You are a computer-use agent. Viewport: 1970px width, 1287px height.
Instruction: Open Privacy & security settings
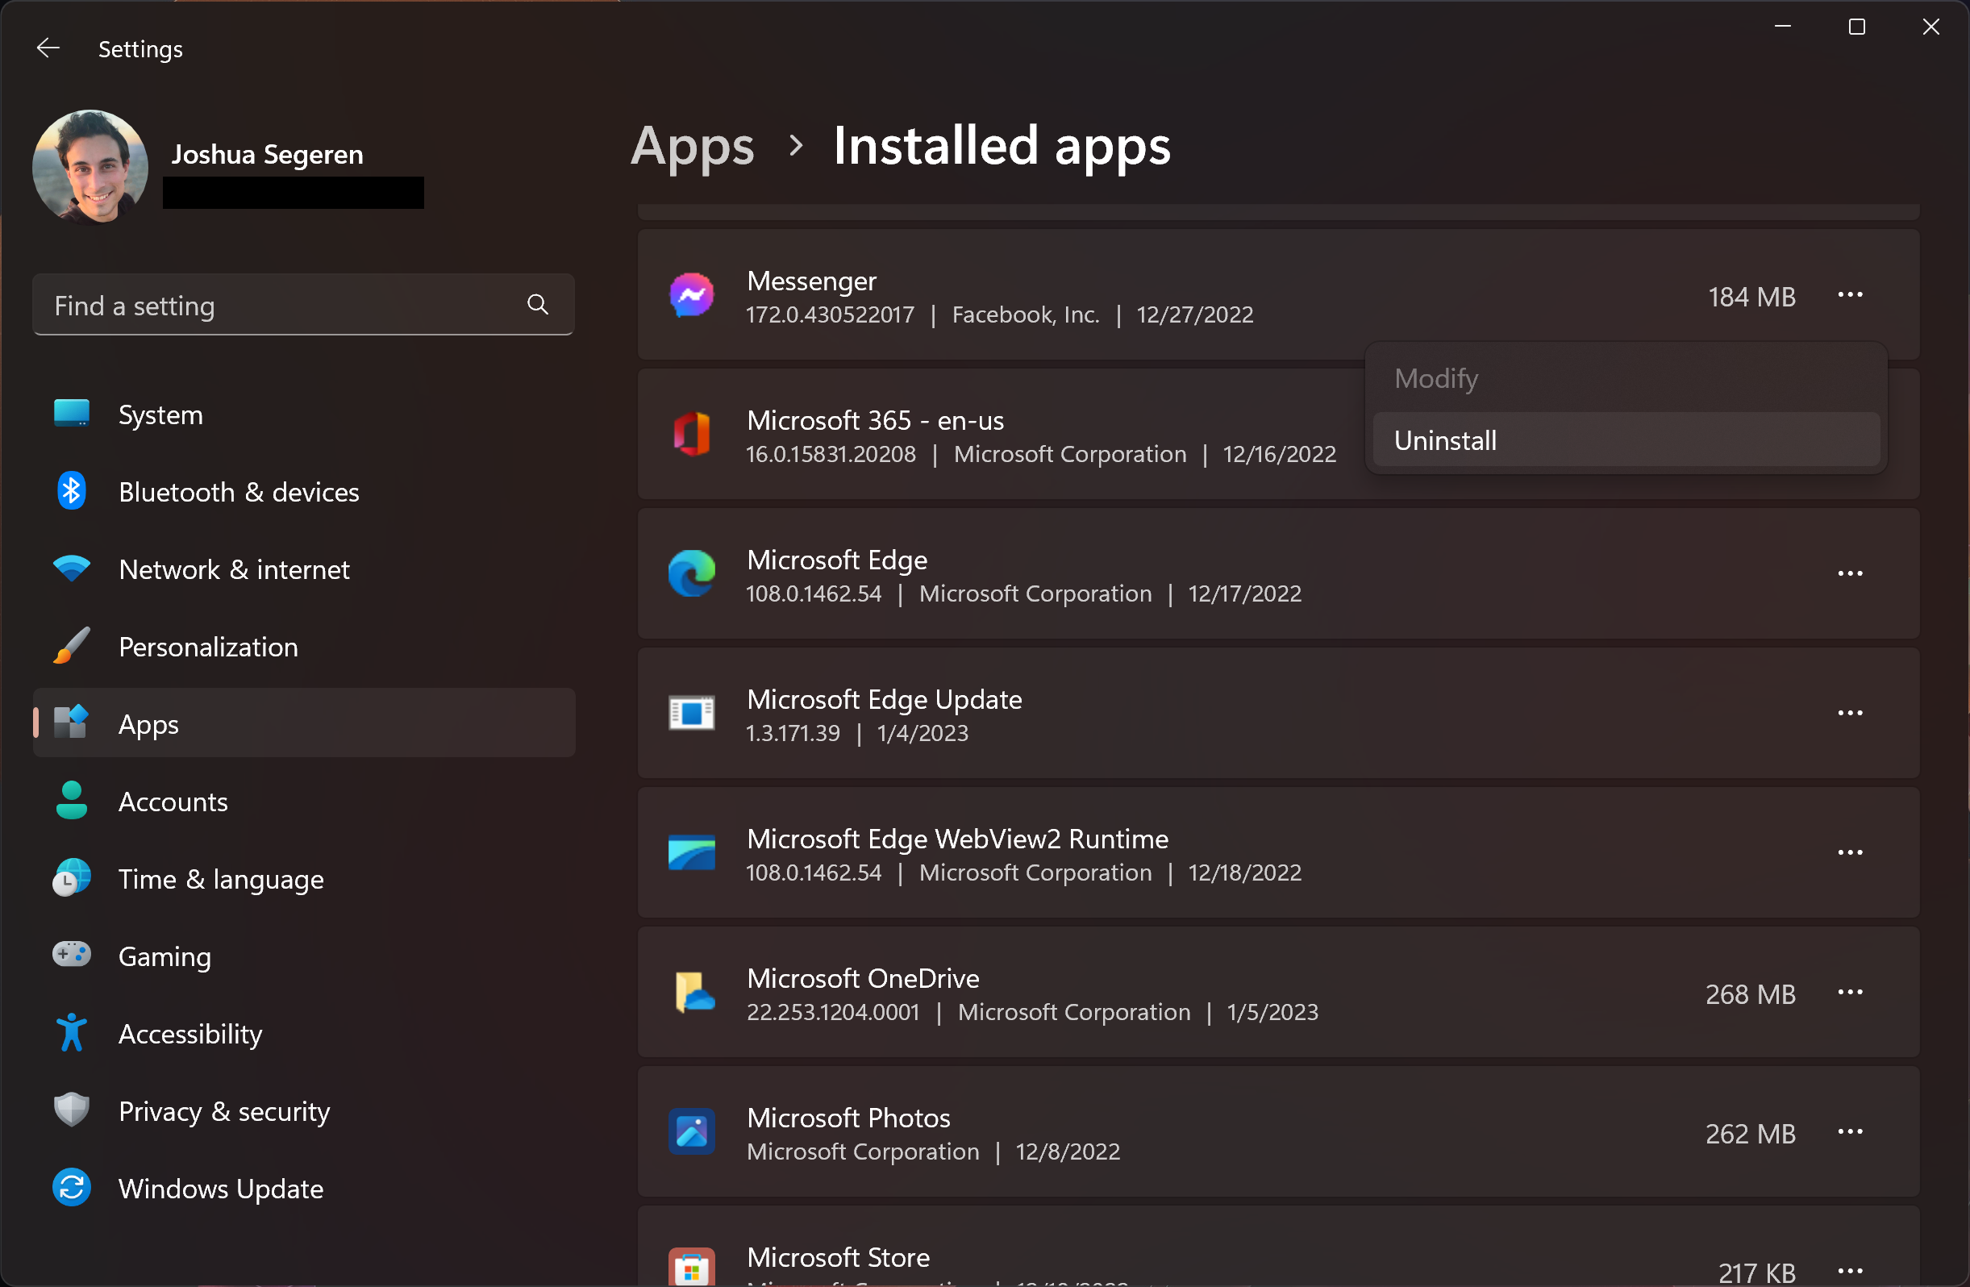(x=303, y=1110)
